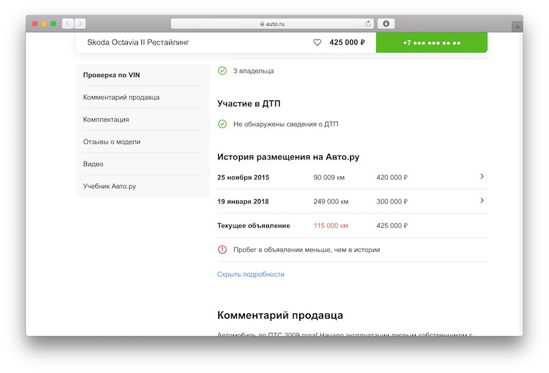Screen dimensions: 549x373
Task: Expand the 25 ноября 2015 listing chevron
Action: [x=482, y=177]
